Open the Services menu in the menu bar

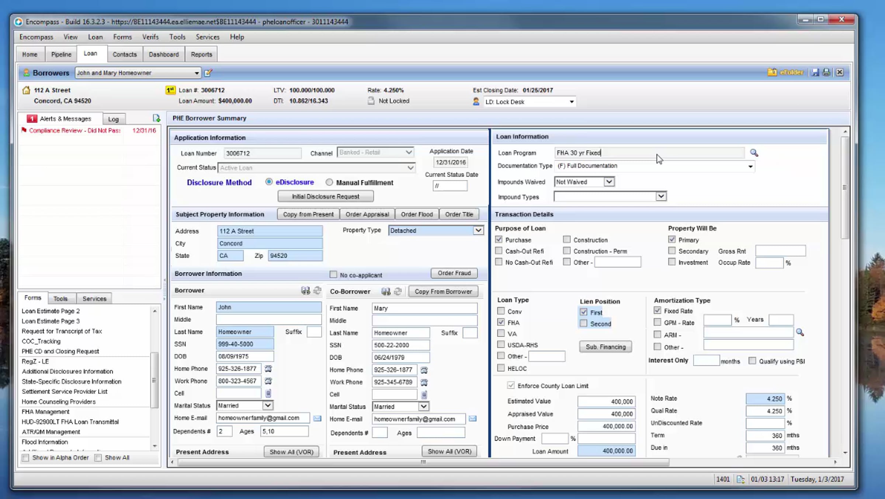[208, 37]
